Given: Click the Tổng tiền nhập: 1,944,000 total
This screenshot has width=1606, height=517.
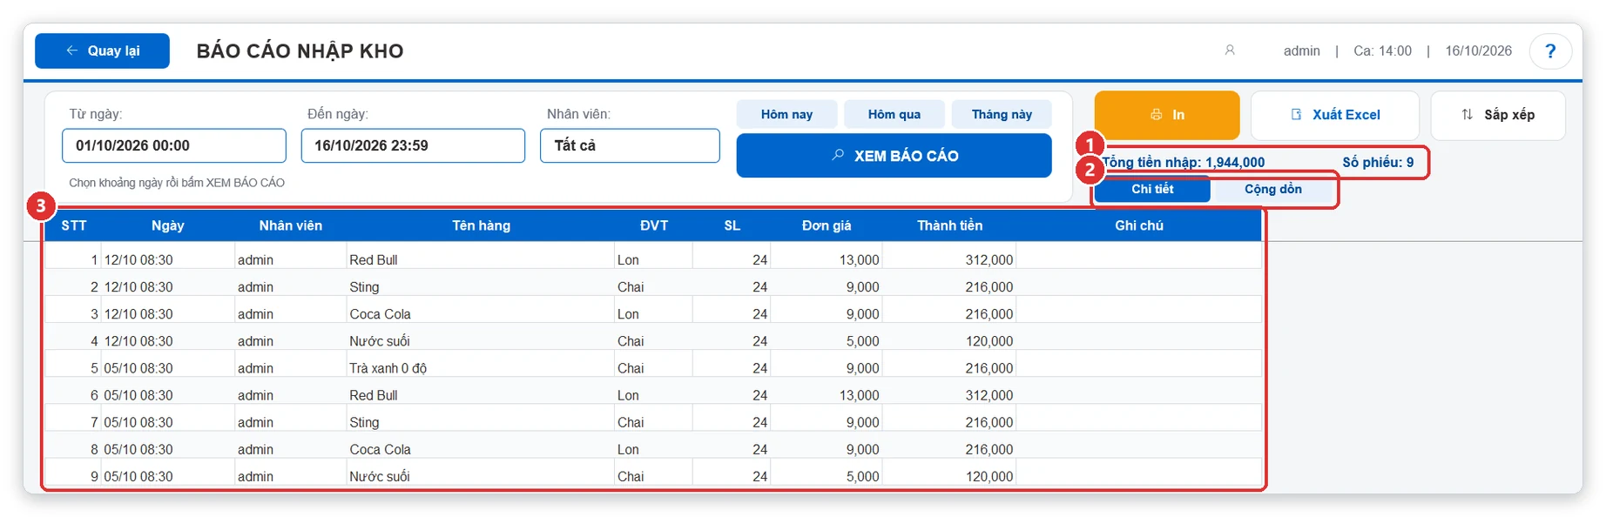Looking at the screenshot, I should tap(1184, 162).
